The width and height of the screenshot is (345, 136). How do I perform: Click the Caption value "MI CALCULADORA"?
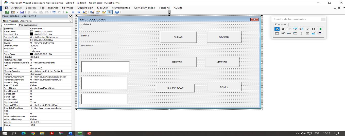click(x=42, y=40)
